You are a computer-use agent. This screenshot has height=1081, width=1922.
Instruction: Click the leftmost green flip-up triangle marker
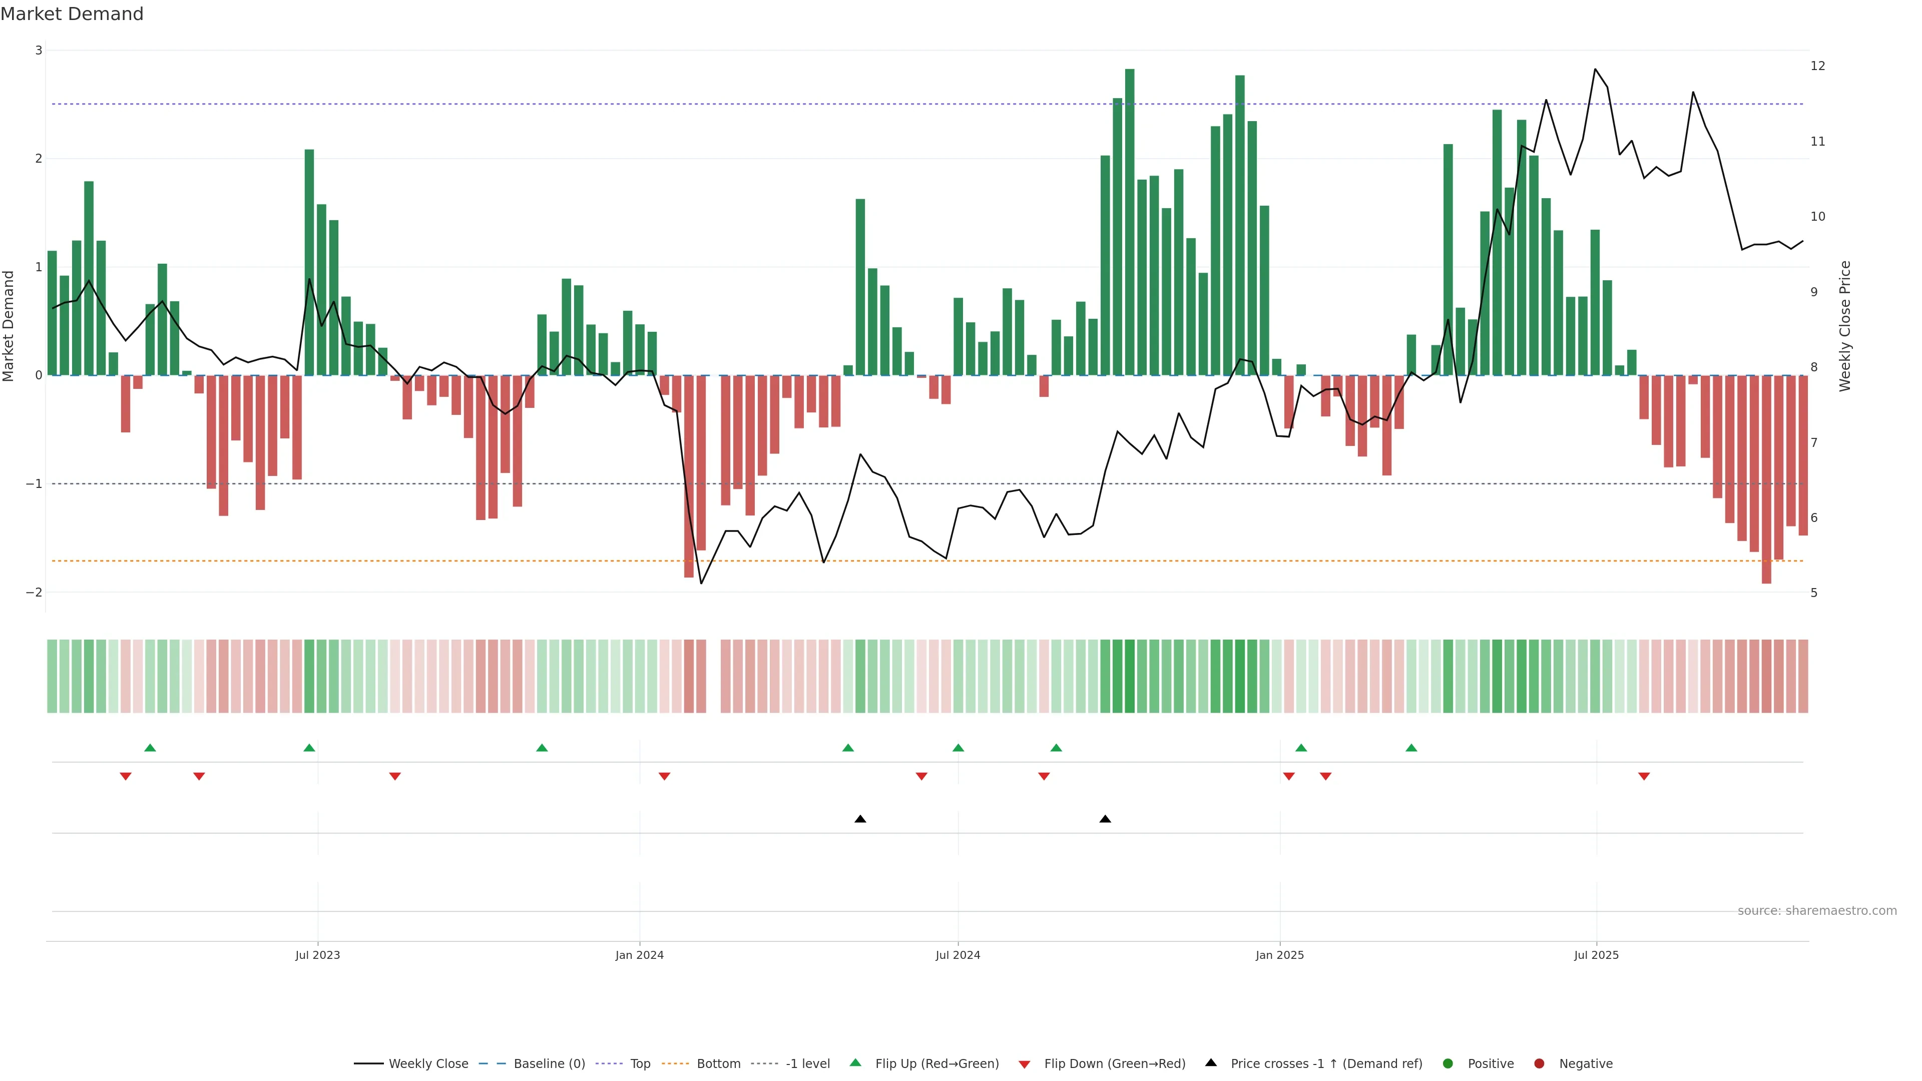click(x=150, y=748)
